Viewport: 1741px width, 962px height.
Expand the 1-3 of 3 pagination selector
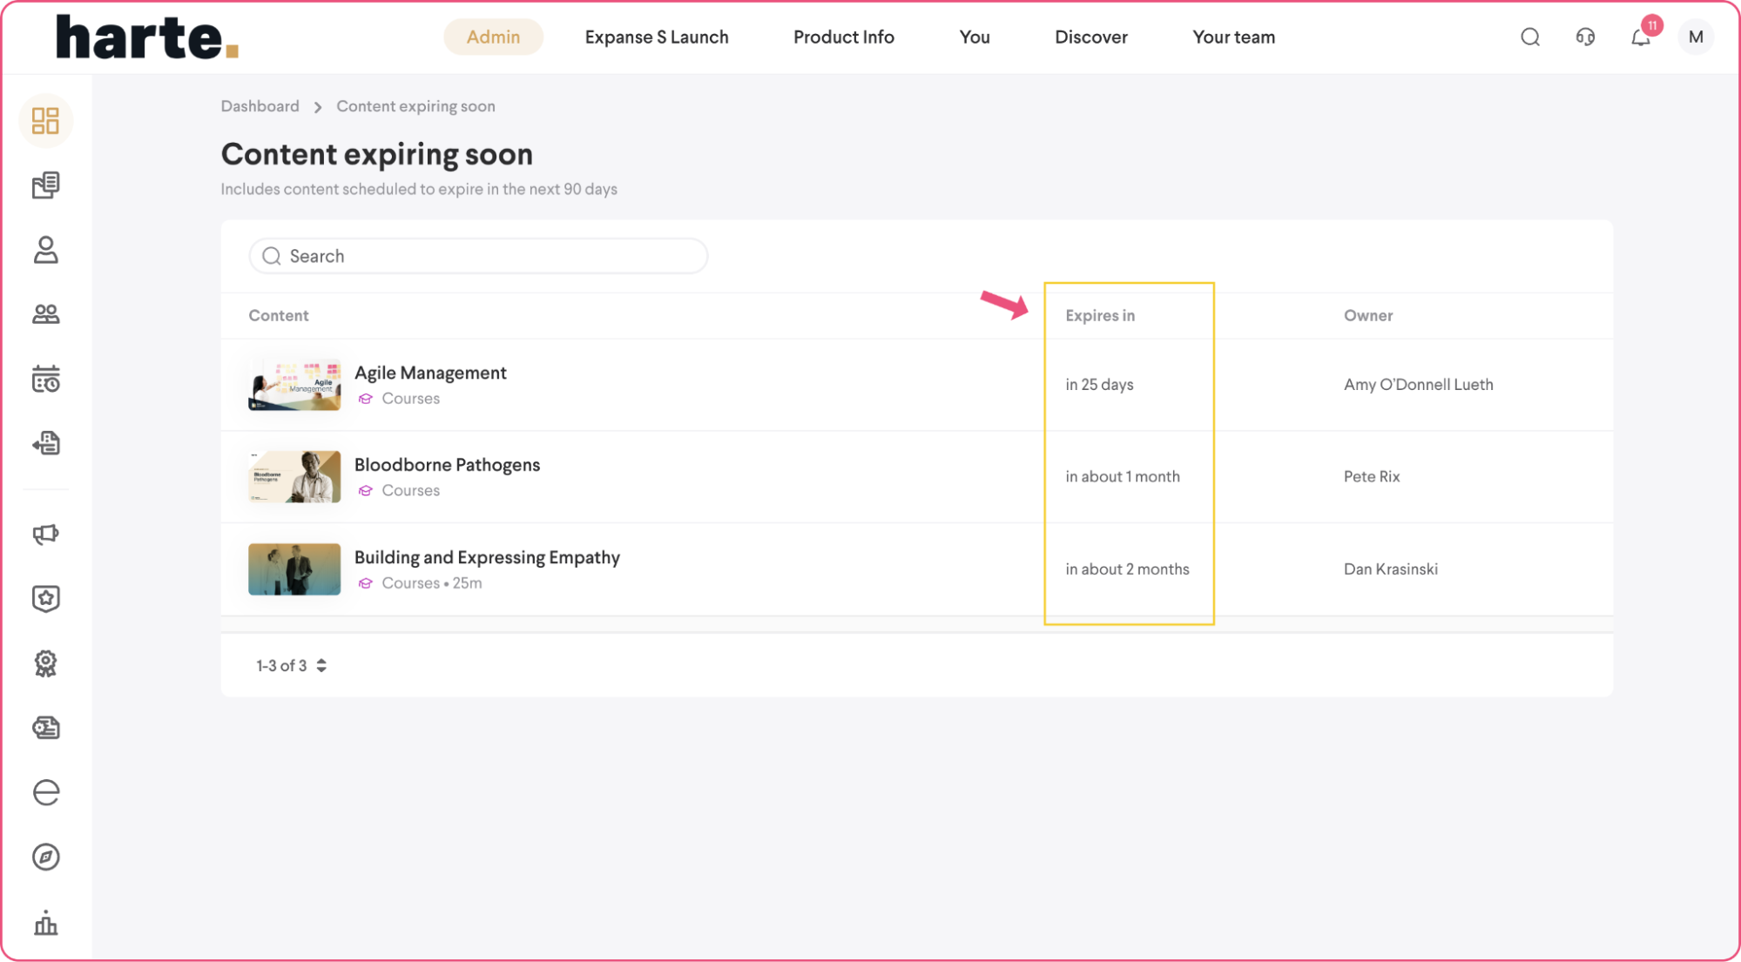[291, 665]
